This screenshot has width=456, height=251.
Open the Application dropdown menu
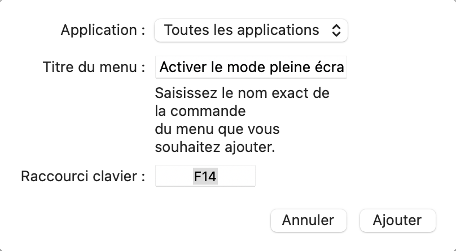(x=251, y=30)
